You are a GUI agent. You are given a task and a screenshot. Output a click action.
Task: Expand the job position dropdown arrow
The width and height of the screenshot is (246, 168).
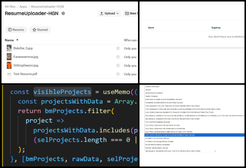click(x=214, y=151)
